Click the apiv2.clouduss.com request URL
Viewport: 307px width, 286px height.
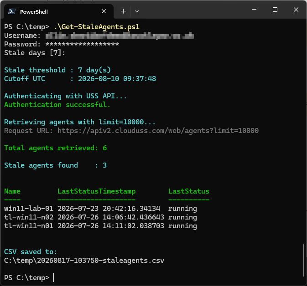click(x=158, y=131)
